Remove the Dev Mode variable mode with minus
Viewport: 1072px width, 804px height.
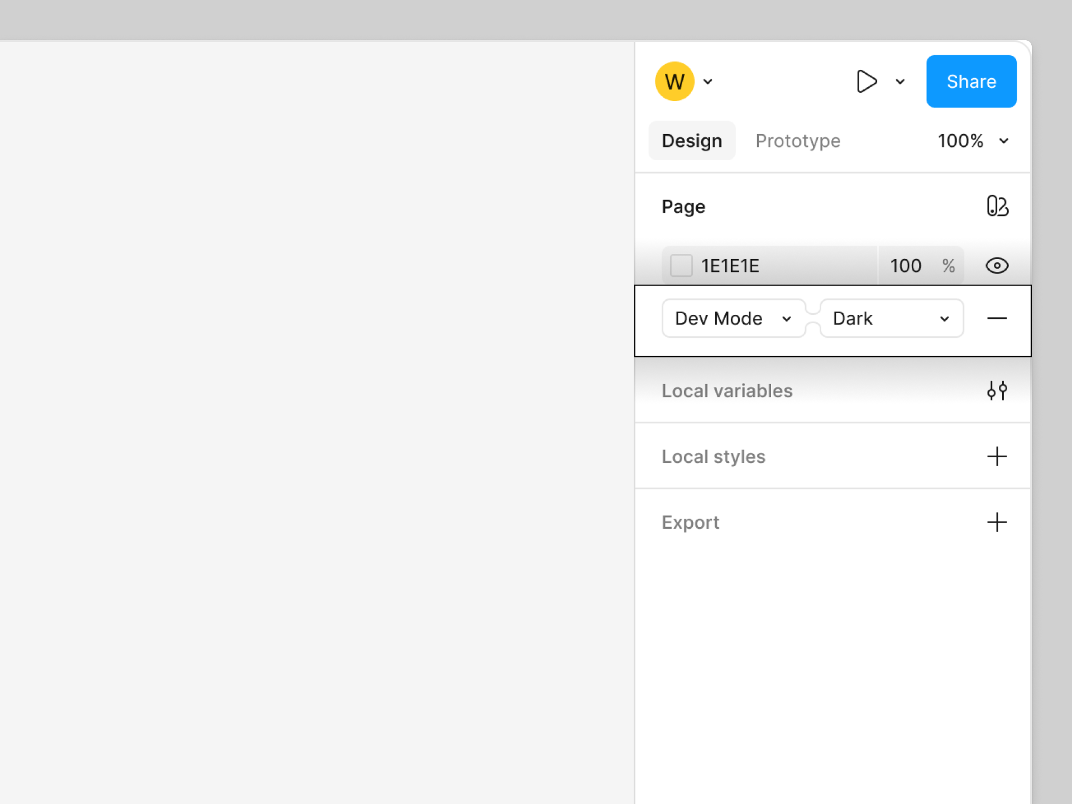(997, 318)
